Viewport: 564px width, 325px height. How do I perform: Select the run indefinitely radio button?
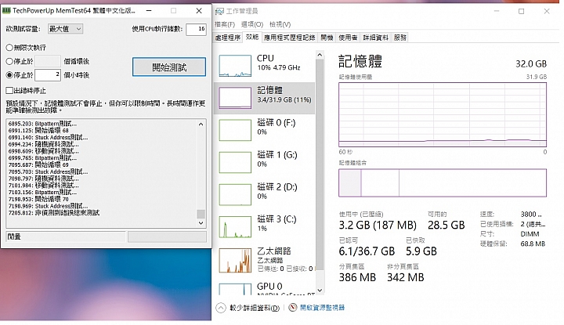(9, 48)
